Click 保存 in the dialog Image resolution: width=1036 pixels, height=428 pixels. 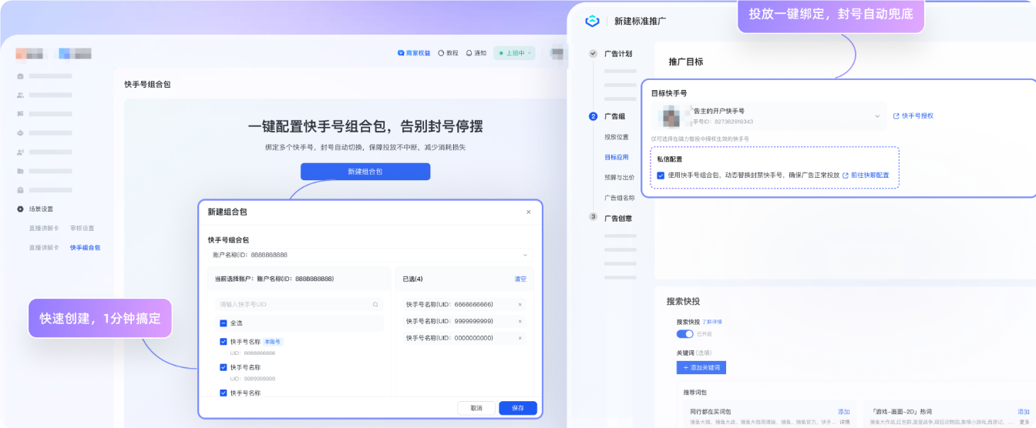(518, 408)
